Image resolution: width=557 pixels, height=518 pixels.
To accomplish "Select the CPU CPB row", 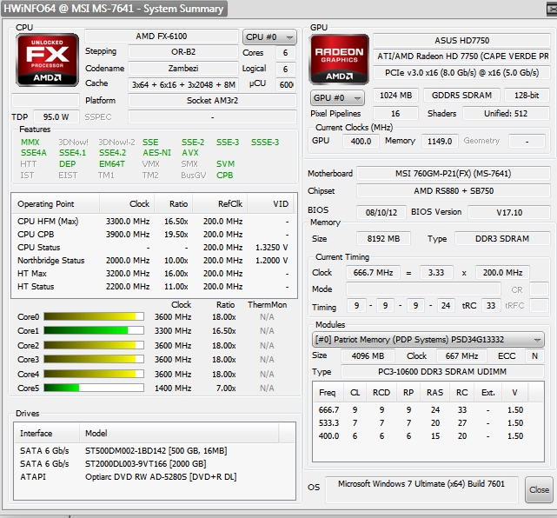I will pyautogui.click(x=154, y=235).
